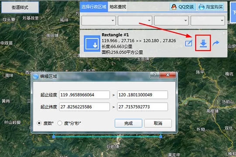Click the edit region pencil icon
Viewport: 236px width, 157px height.
(x=189, y=44)
